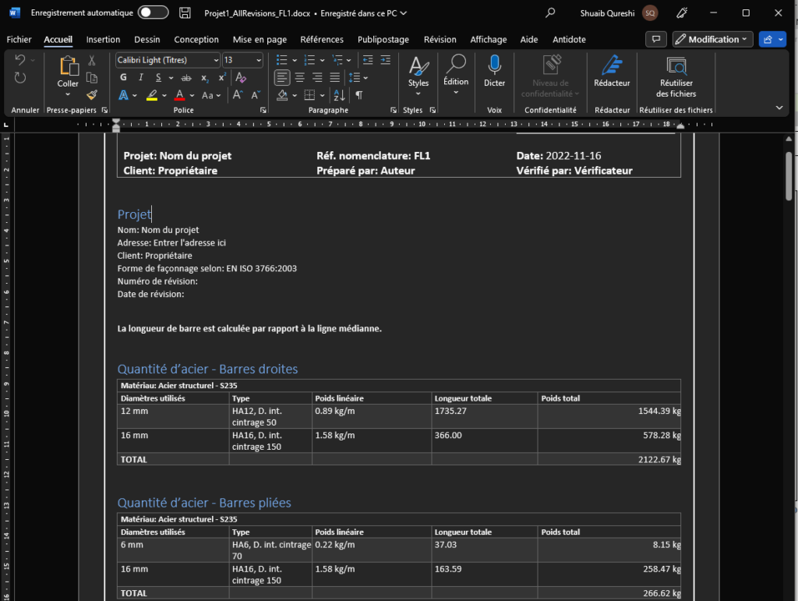Click the Réutiliser des fichiers icon
The image size is (798, 601).
(x=676, y=65)
